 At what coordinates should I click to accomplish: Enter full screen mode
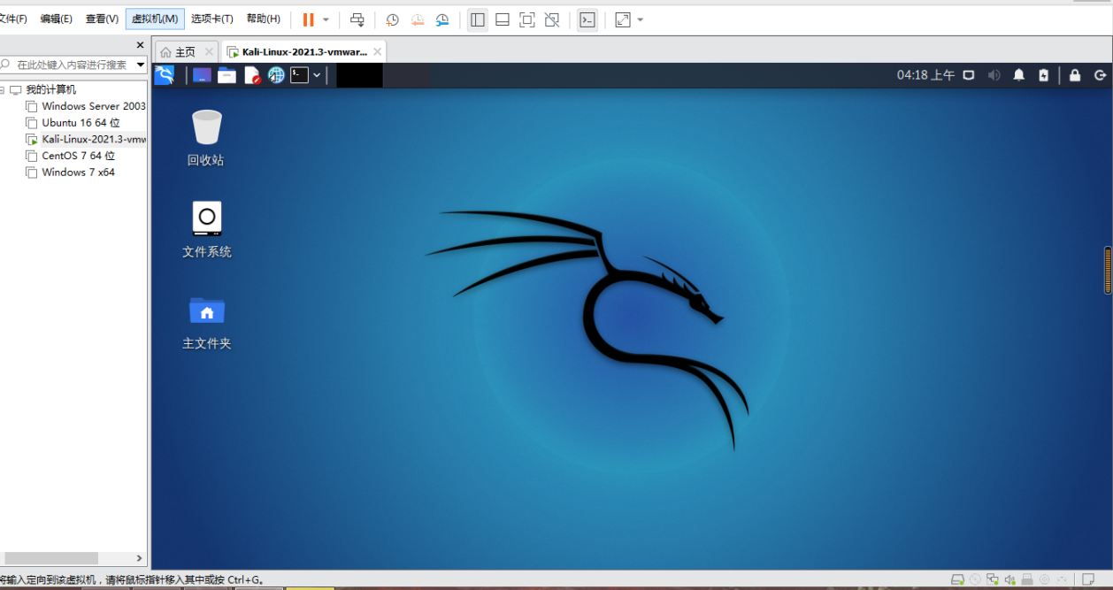tap(526, 19)
